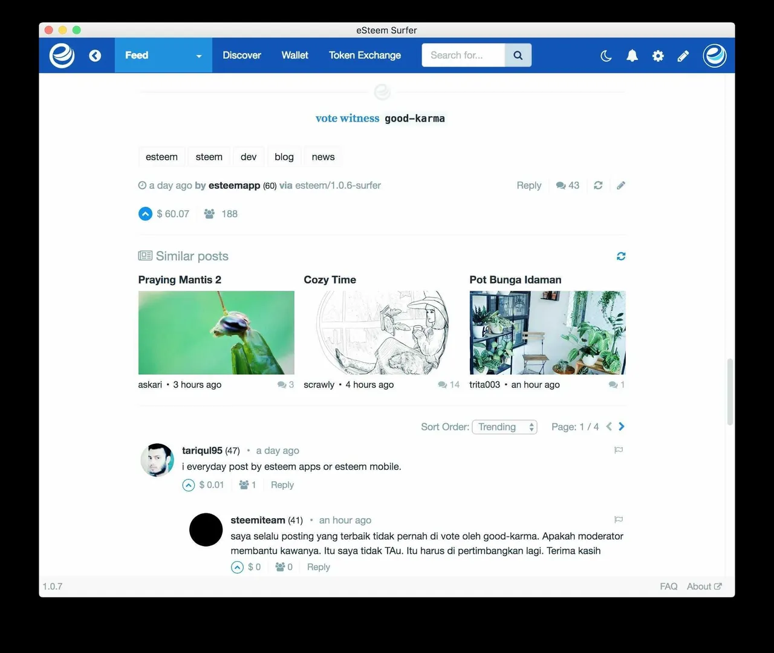Click the page scrollbar thumb
The height and width of the screenshot is (653, 774).
pyautogui.click(x=730, y=392)
